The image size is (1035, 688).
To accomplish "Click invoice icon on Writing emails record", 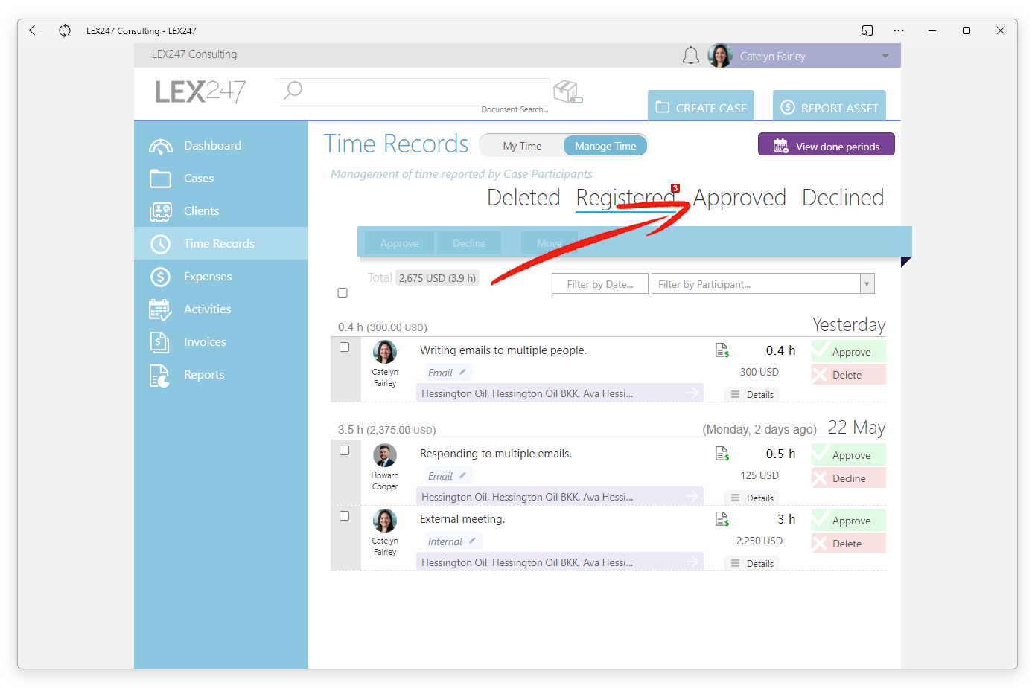I will 722,350.
